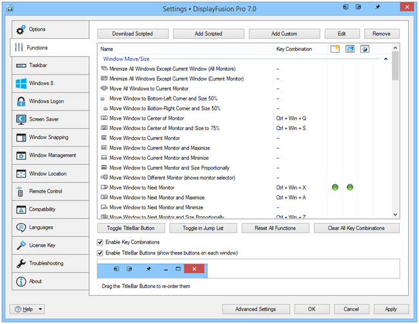This screenshot has height=324, width=419.
Task: Click the icon for Move Window to Next Monitor and Minimize
Action: [104, 207]
